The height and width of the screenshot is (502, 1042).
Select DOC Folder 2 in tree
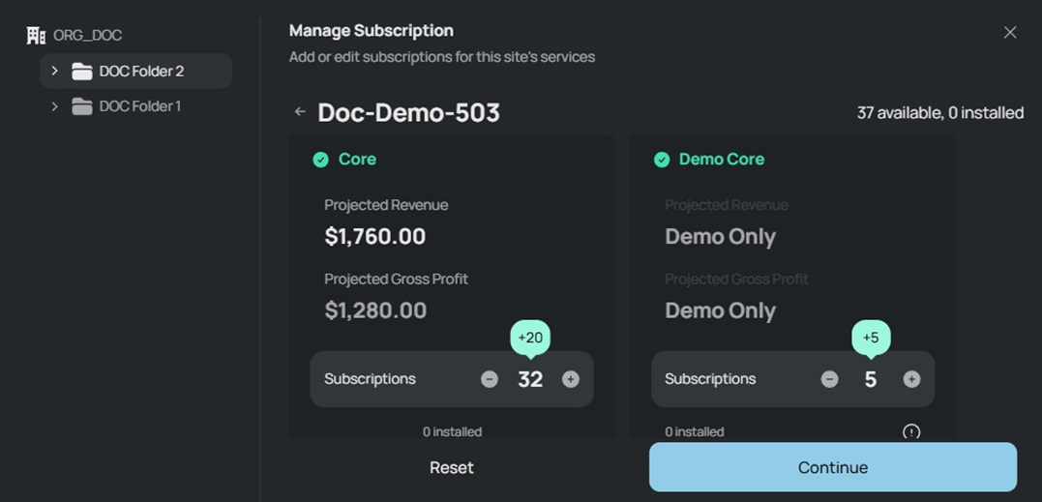(x=141, y=72)
